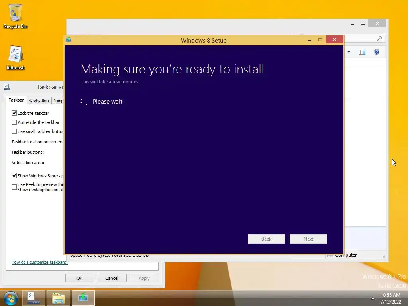Enable Auto-hide the taskbar
This screenshot has height=306, width=408.
(14, 122)
